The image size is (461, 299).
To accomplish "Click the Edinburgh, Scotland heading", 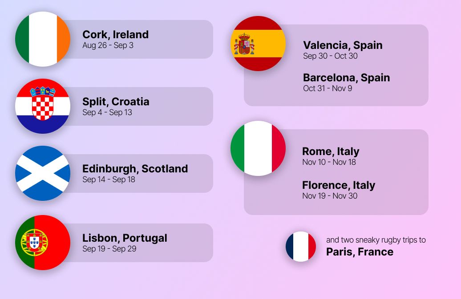I will coord(135,169).
